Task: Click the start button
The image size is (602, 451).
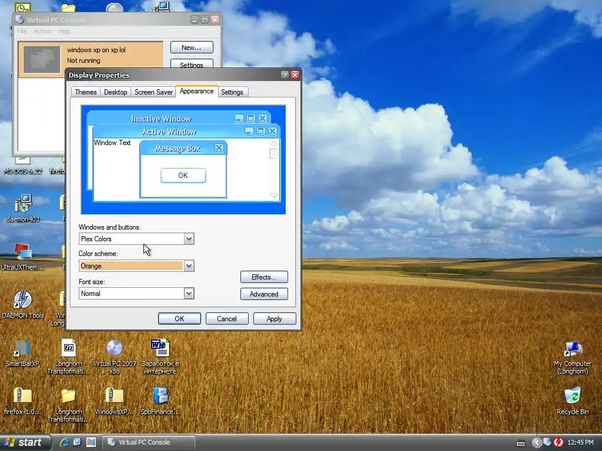Action: 25,442
